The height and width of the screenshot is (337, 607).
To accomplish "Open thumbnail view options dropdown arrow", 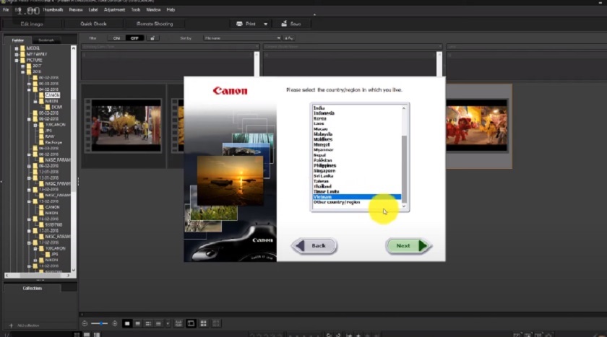I will pyautogui.click(x=168, y=323).
